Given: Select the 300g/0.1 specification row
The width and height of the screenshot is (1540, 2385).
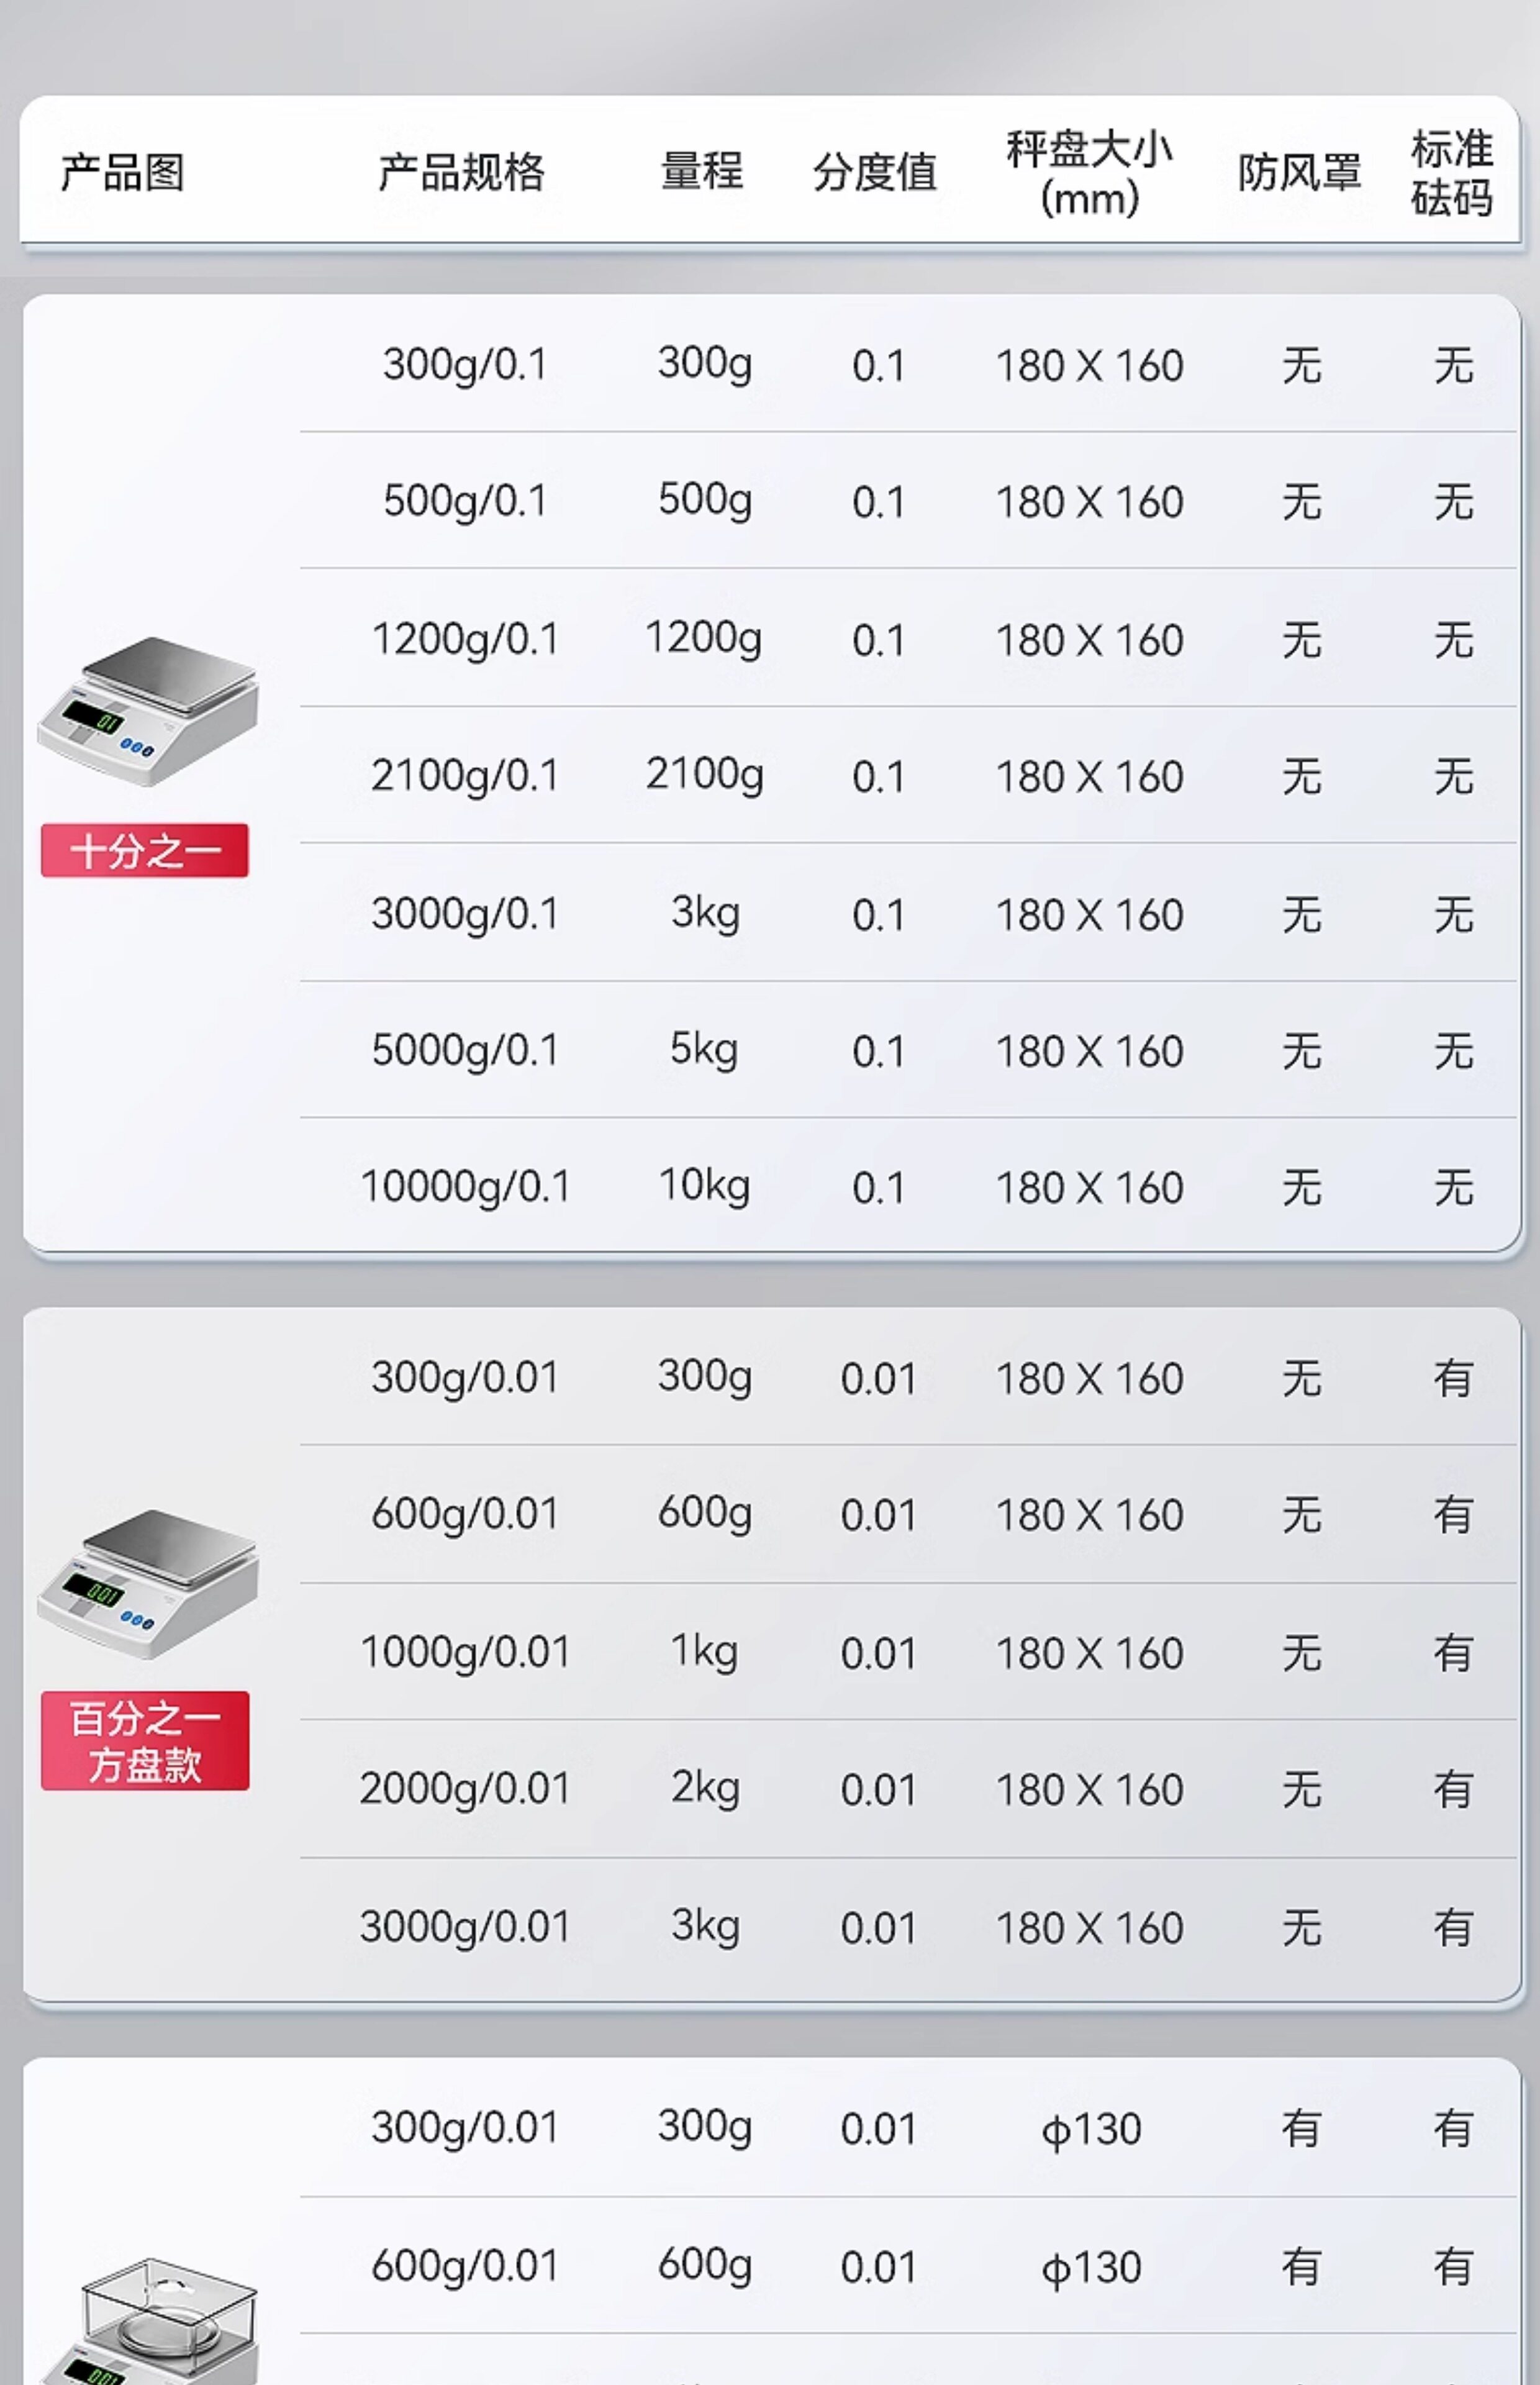Looking at the screenshot, I should 908,365.
